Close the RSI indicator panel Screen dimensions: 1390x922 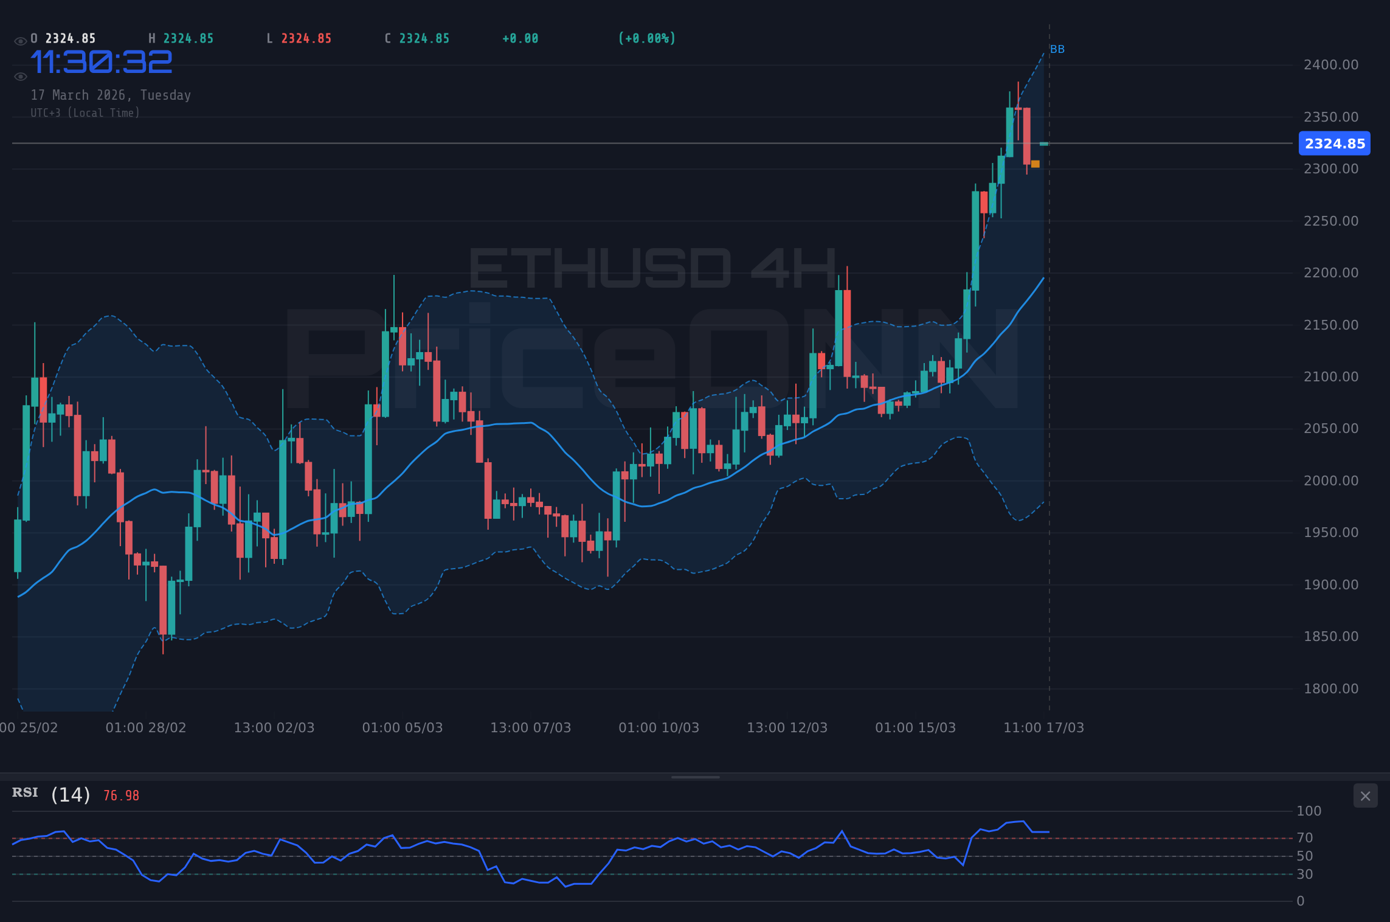pyautogui.click(x=1365, y=795)
